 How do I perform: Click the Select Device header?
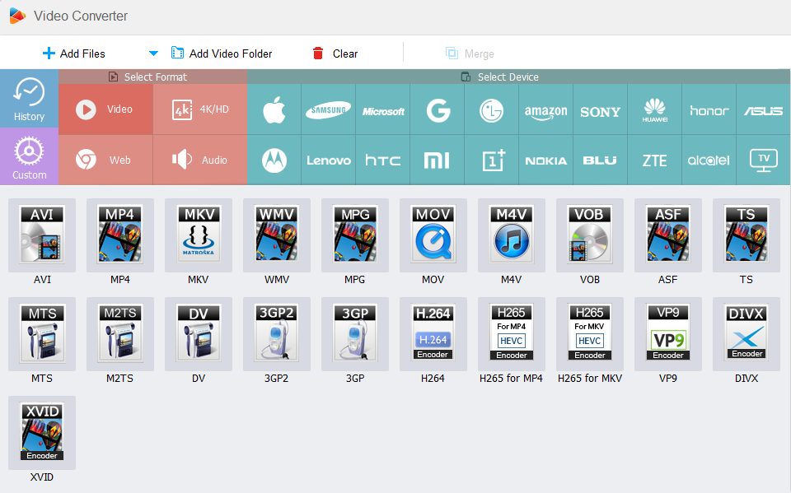coord(518,77)
